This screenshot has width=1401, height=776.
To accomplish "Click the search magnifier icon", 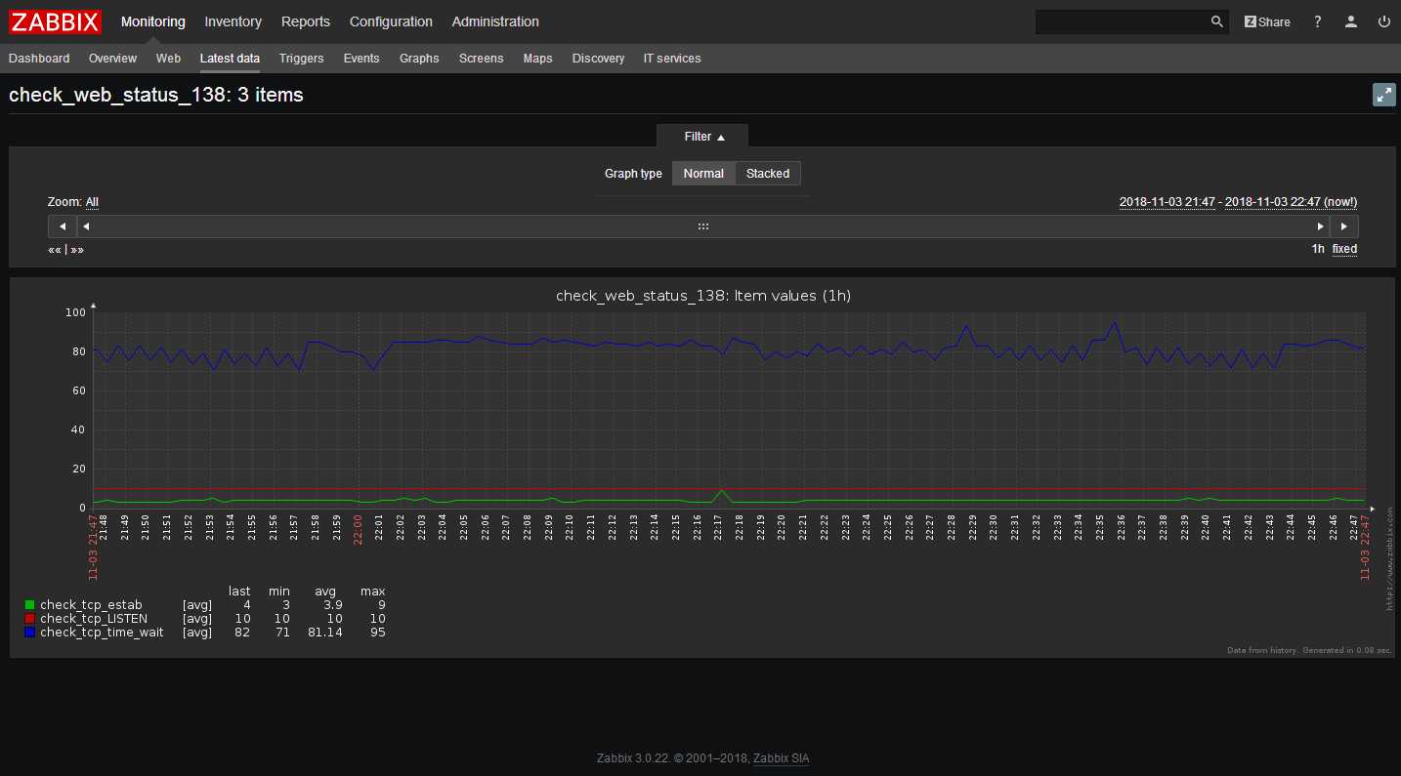I will tap(1216, 21).
